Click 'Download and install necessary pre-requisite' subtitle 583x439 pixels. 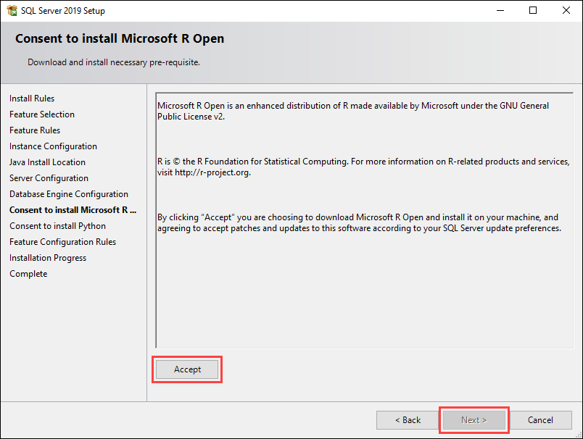tap(114, 62)
